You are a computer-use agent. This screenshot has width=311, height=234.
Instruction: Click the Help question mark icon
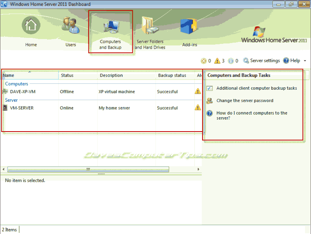click(286, 61)
